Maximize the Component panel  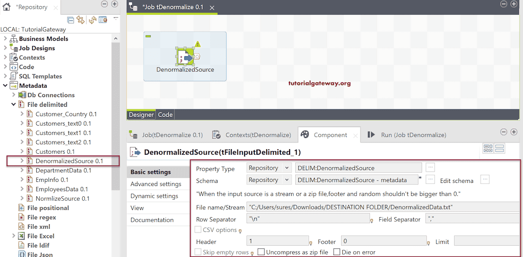coord(514,132)
